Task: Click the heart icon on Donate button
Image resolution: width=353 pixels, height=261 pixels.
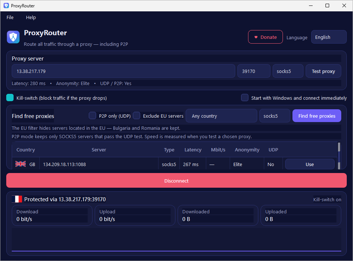Action: (256, 37)
